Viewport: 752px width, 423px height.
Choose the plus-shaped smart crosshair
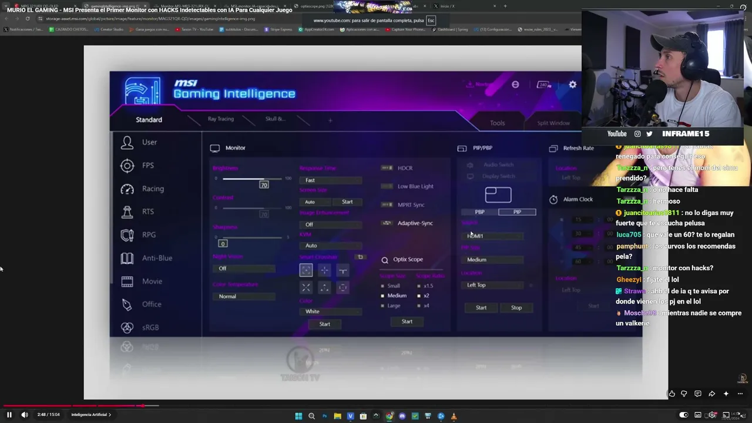tap(324, 270)
